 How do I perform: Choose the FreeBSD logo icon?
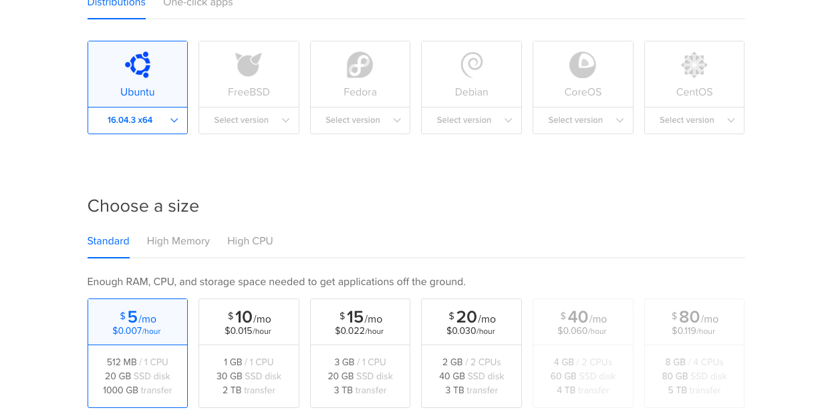[249, 65]
